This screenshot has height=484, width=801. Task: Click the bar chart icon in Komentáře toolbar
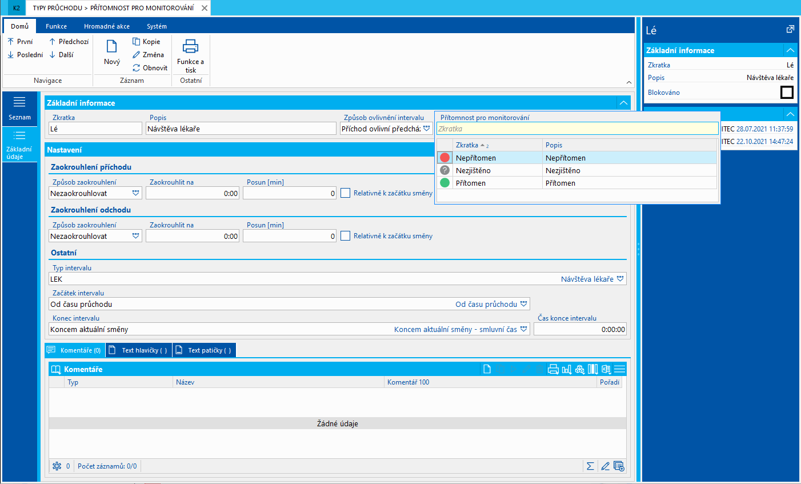click(x=567, y=370)
